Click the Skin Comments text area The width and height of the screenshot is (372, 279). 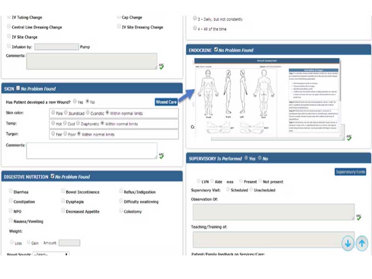92,151
